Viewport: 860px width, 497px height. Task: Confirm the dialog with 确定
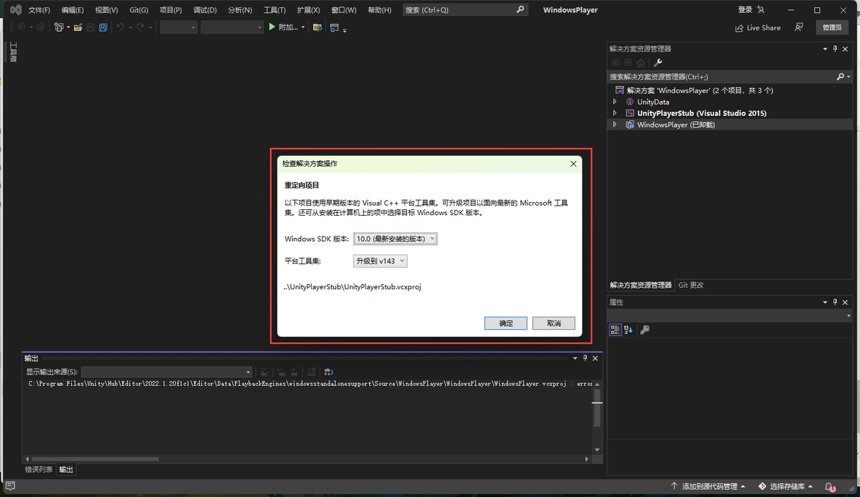click(506, 323)
